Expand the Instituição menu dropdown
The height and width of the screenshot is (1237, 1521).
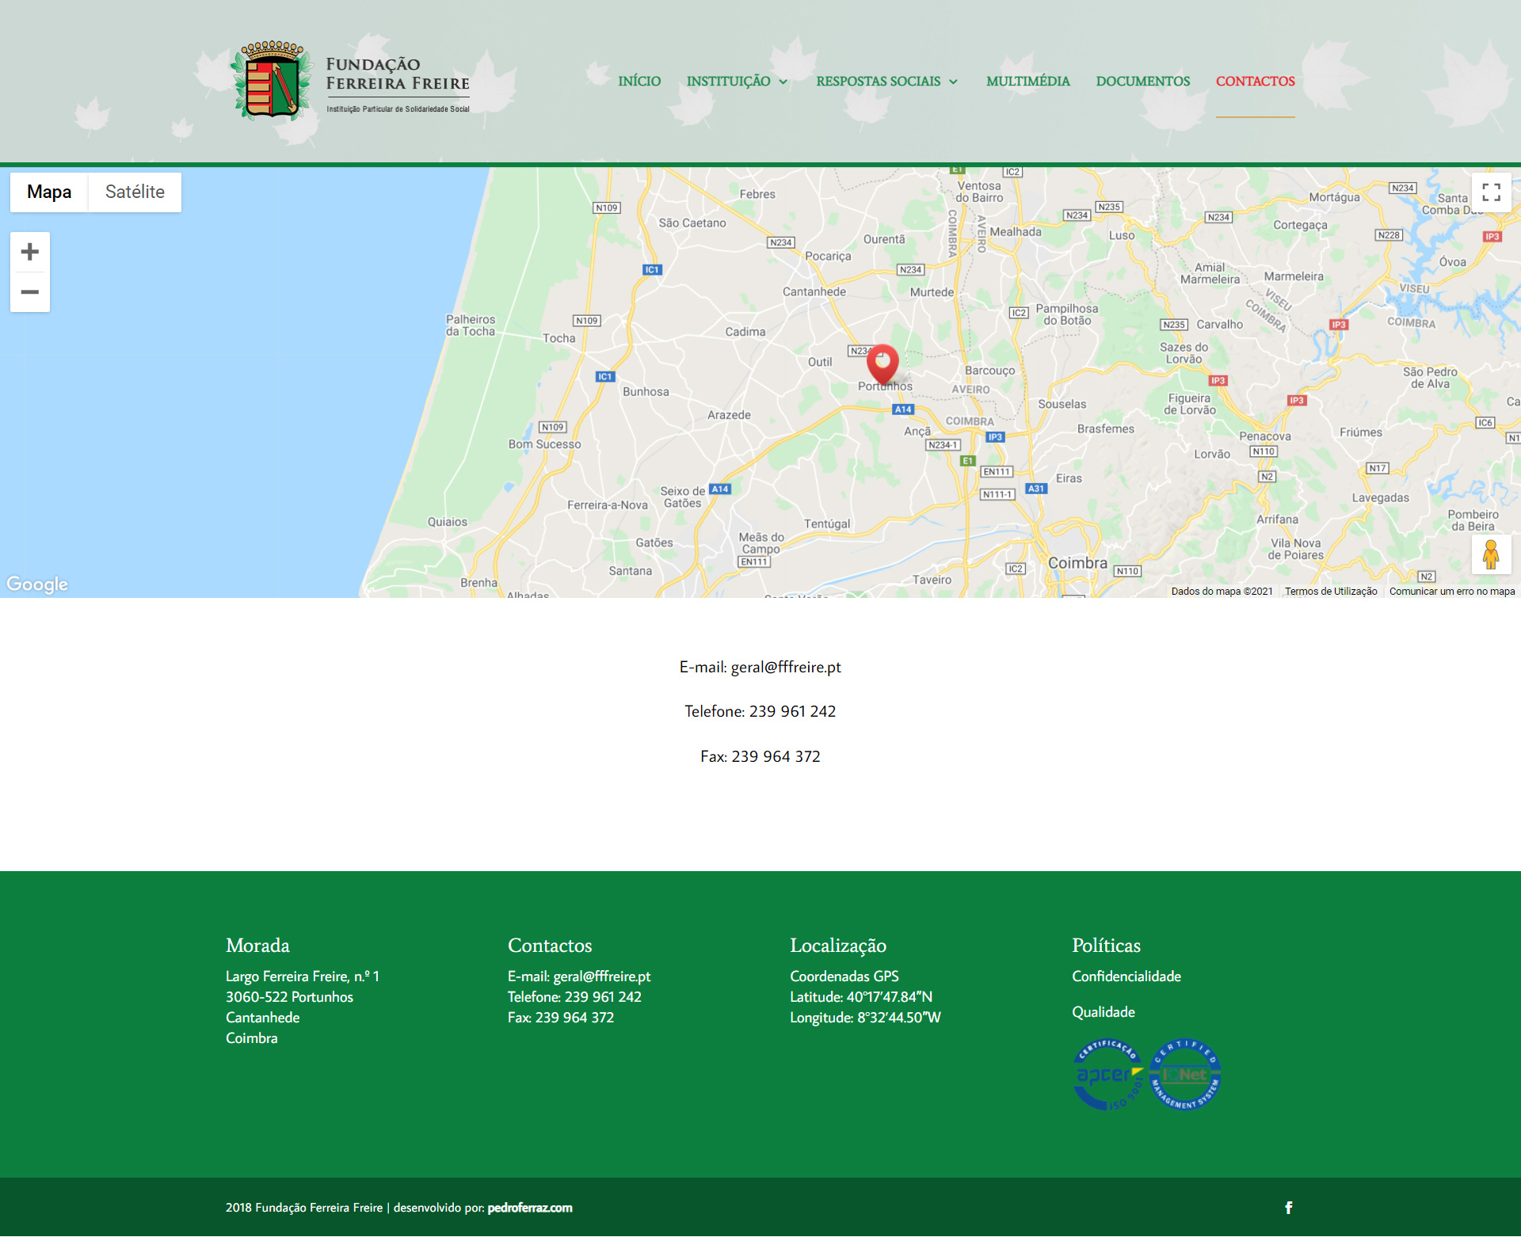point(737,82)
